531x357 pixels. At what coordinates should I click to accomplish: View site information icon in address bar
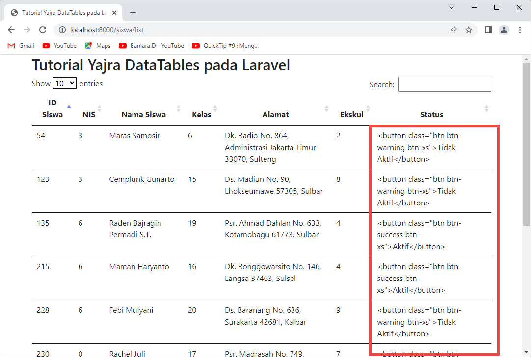62,30
